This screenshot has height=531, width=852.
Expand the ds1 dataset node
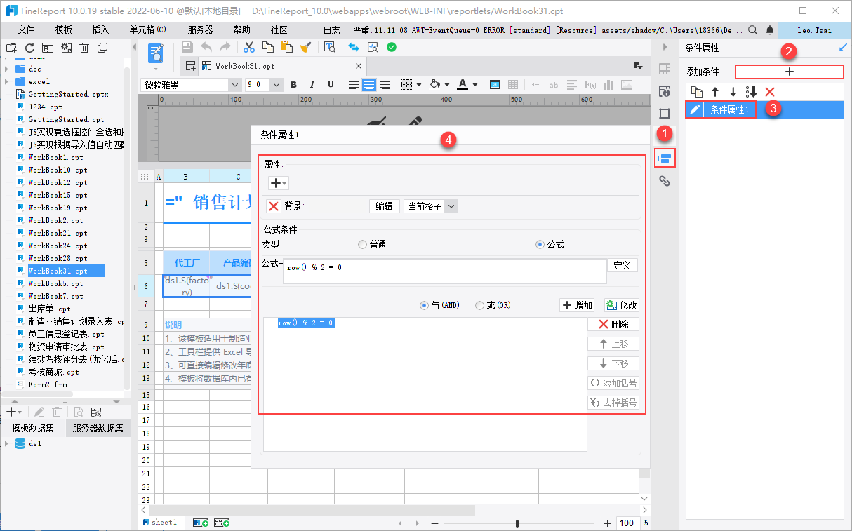[6, 443]
